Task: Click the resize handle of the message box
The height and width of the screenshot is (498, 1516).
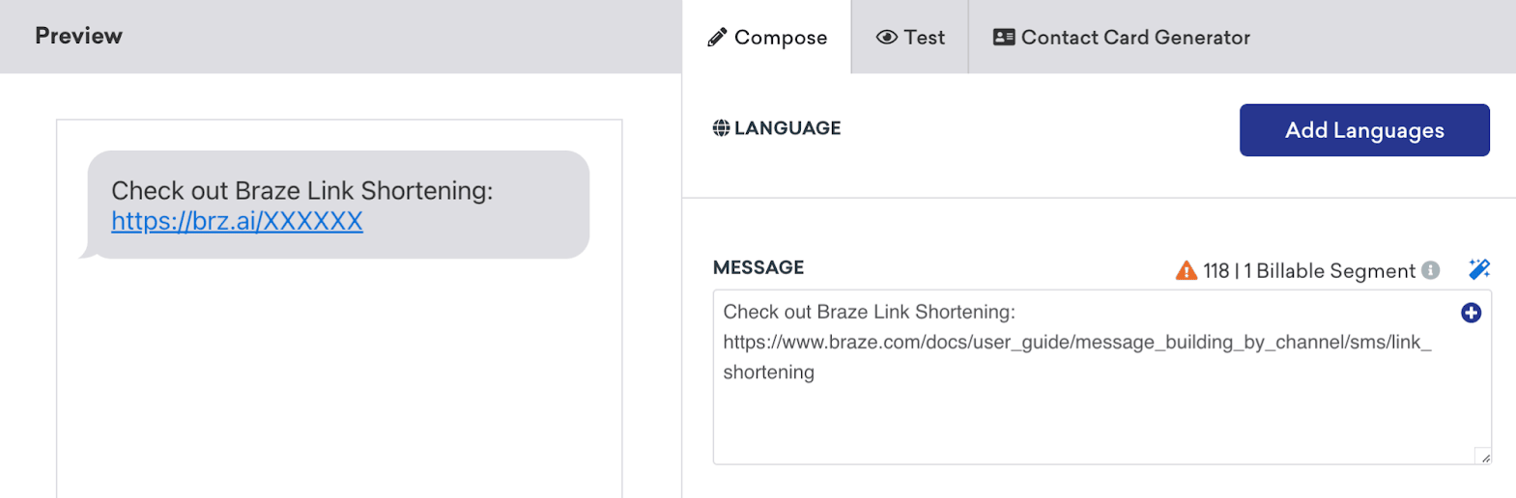Action: [1483, 456]
